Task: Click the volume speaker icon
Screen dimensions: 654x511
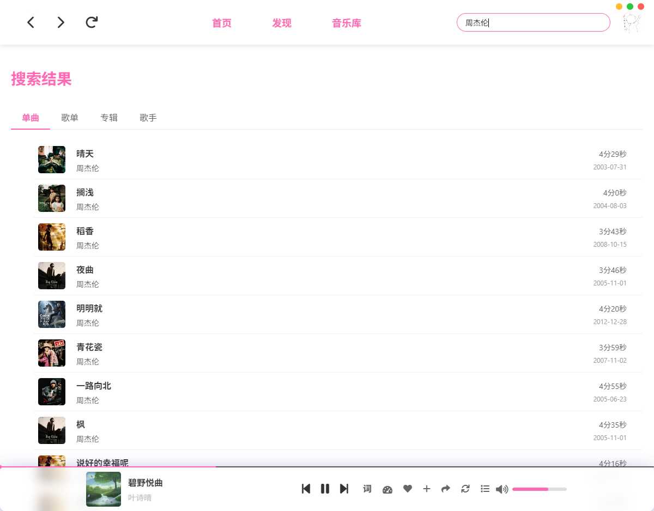Action: 502,489
